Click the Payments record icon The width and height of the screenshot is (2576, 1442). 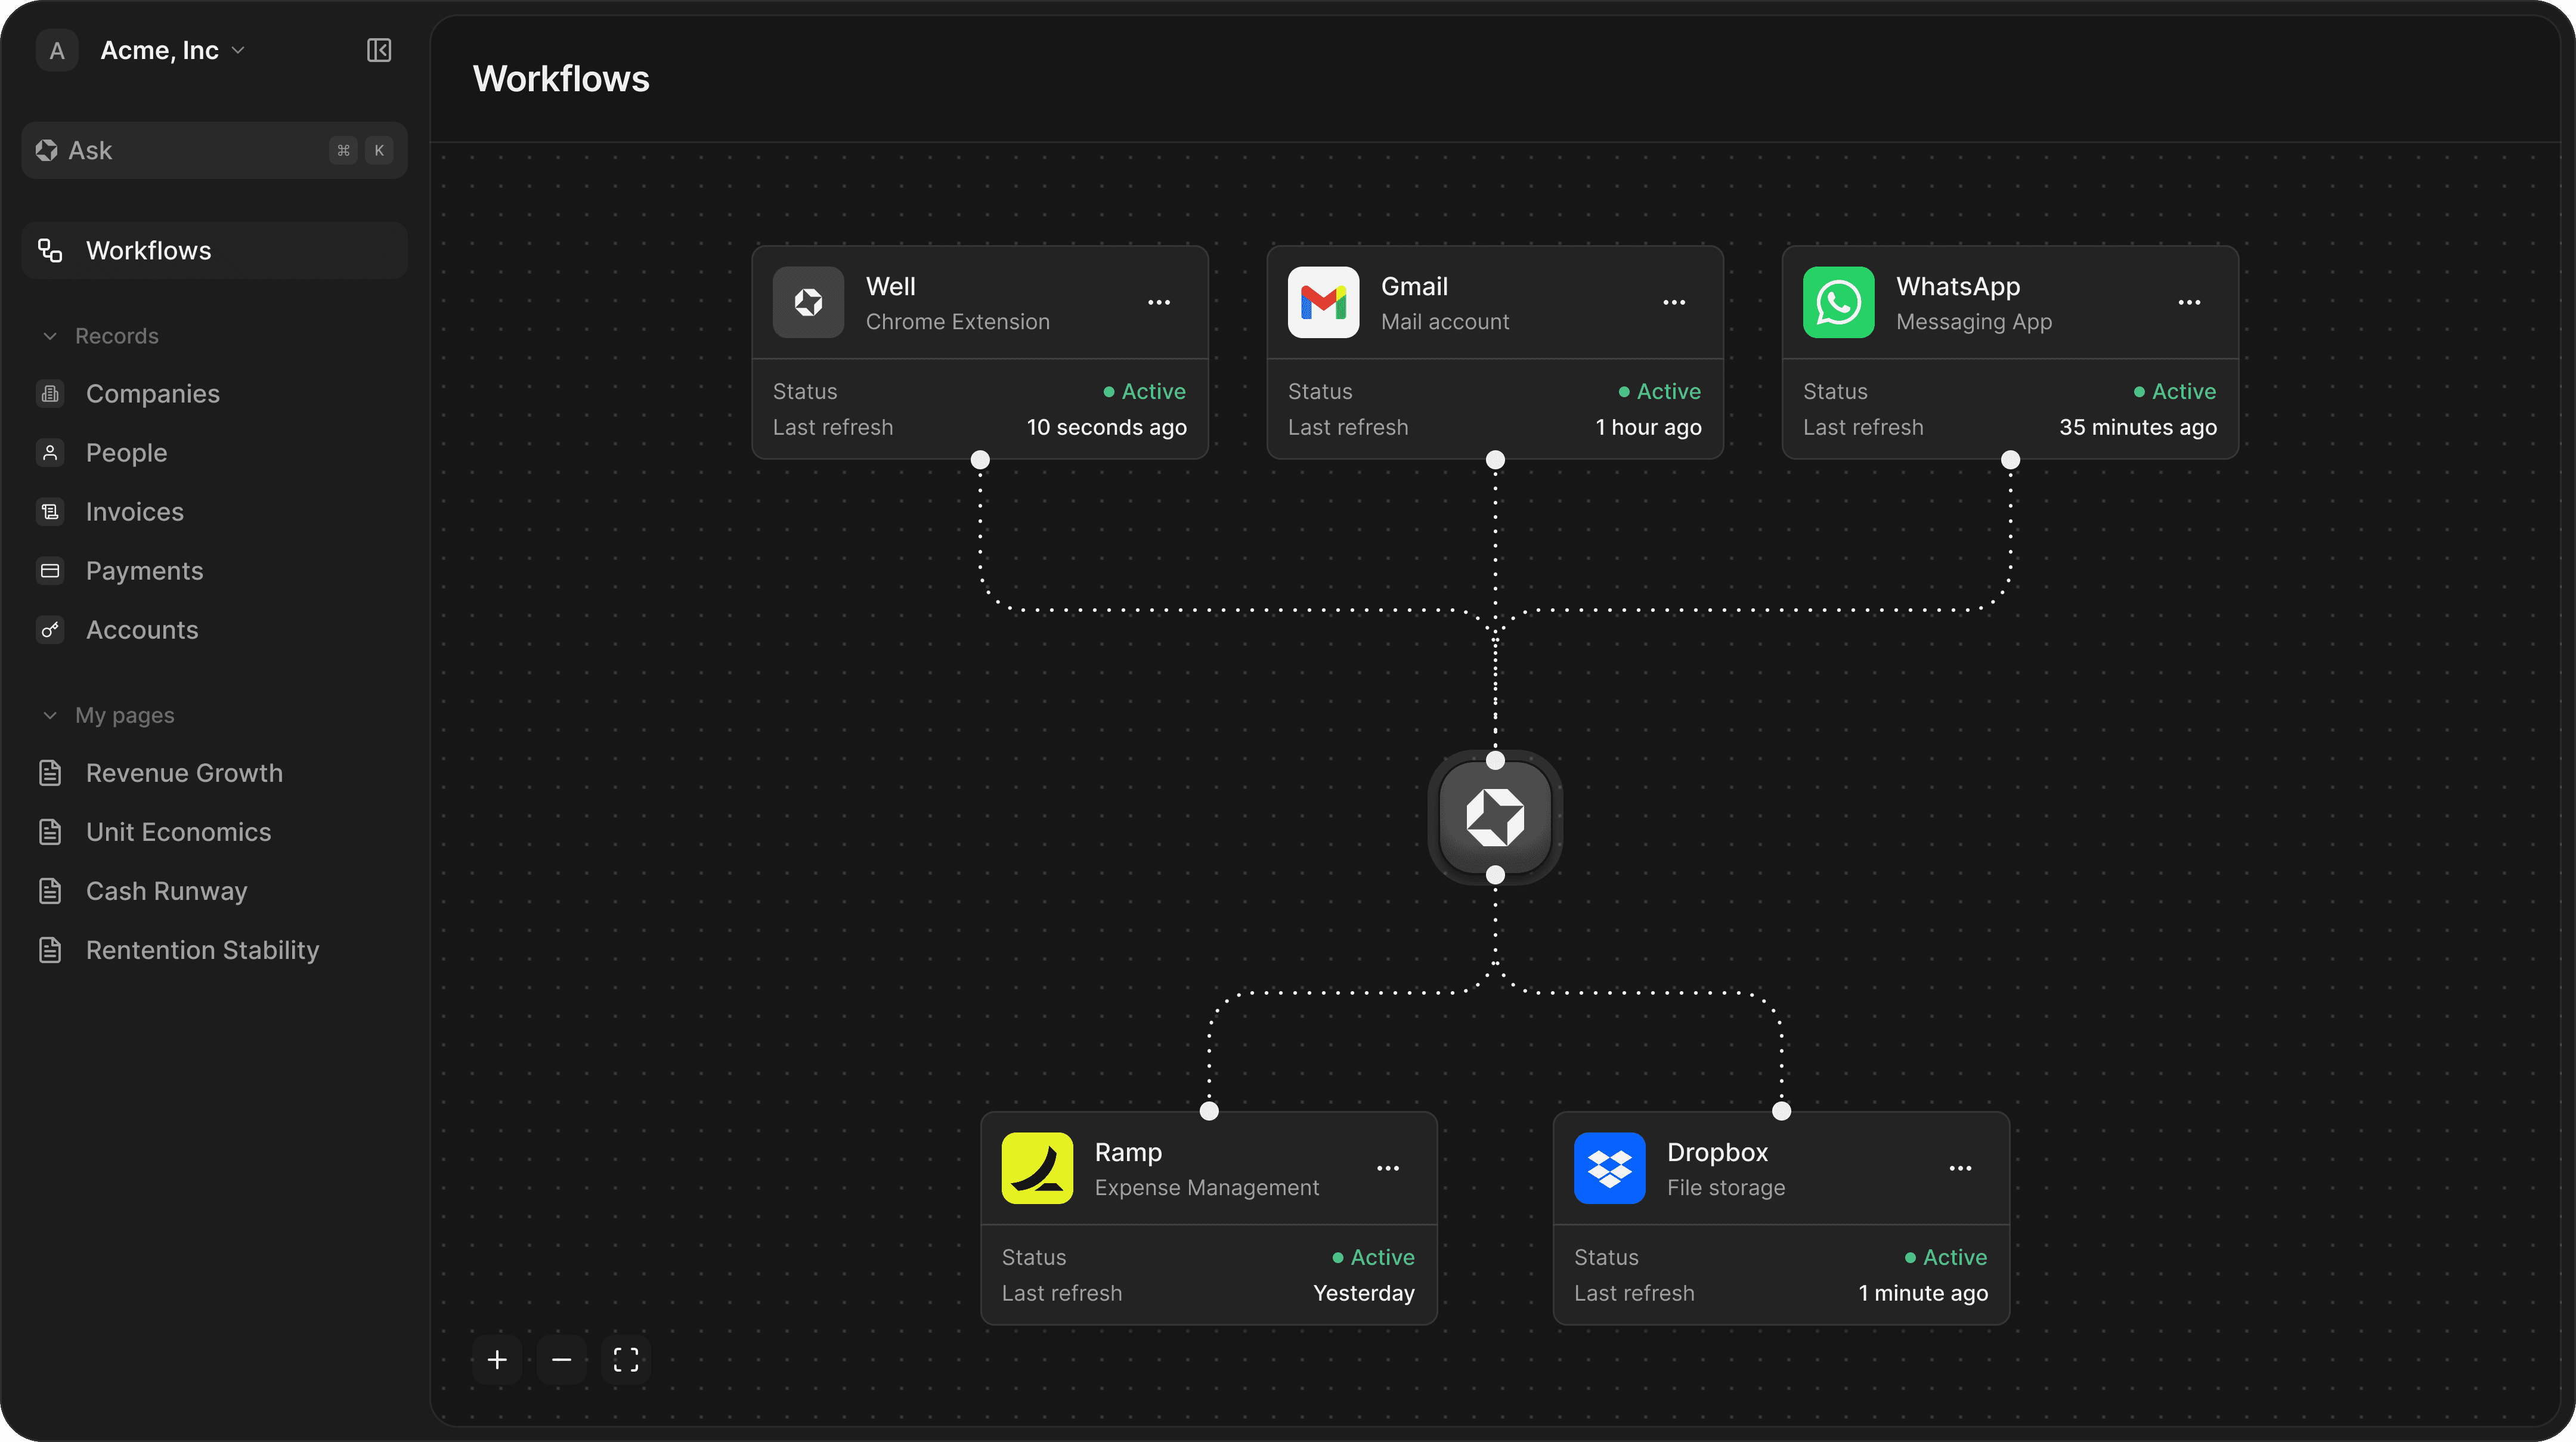[x=50, y=570]
